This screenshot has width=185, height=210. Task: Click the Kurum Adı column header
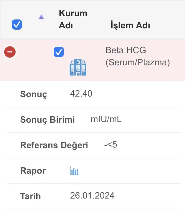[x=73, y=19]
